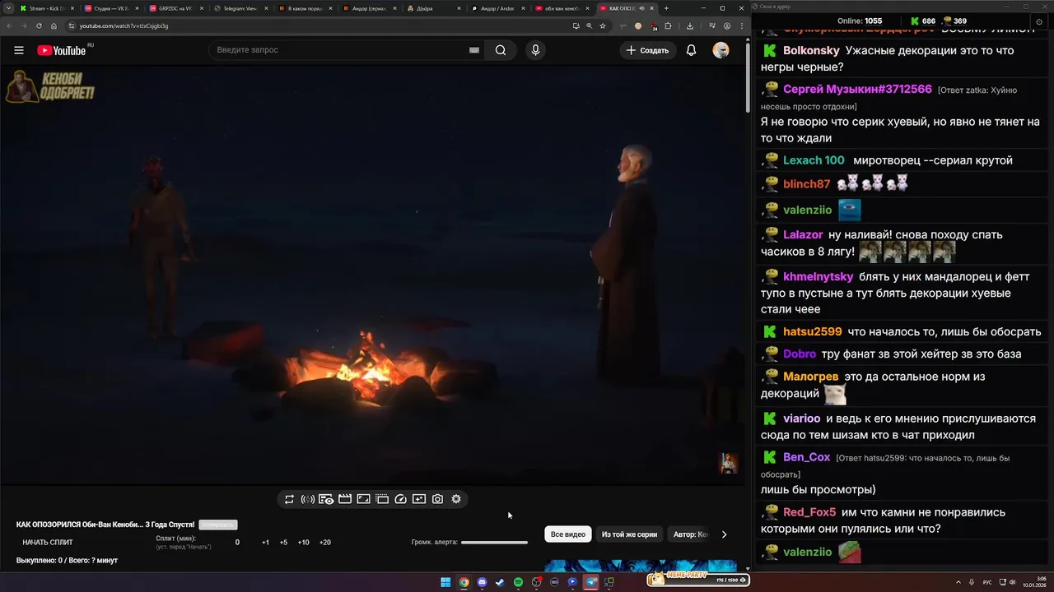This screenshot has width=1054, height=592.
Task: Open YouTube notifications bell
Action: [691, 50]
